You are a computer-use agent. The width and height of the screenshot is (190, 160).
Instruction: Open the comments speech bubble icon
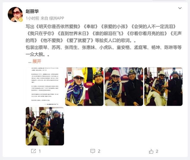(x=93, y=151)
